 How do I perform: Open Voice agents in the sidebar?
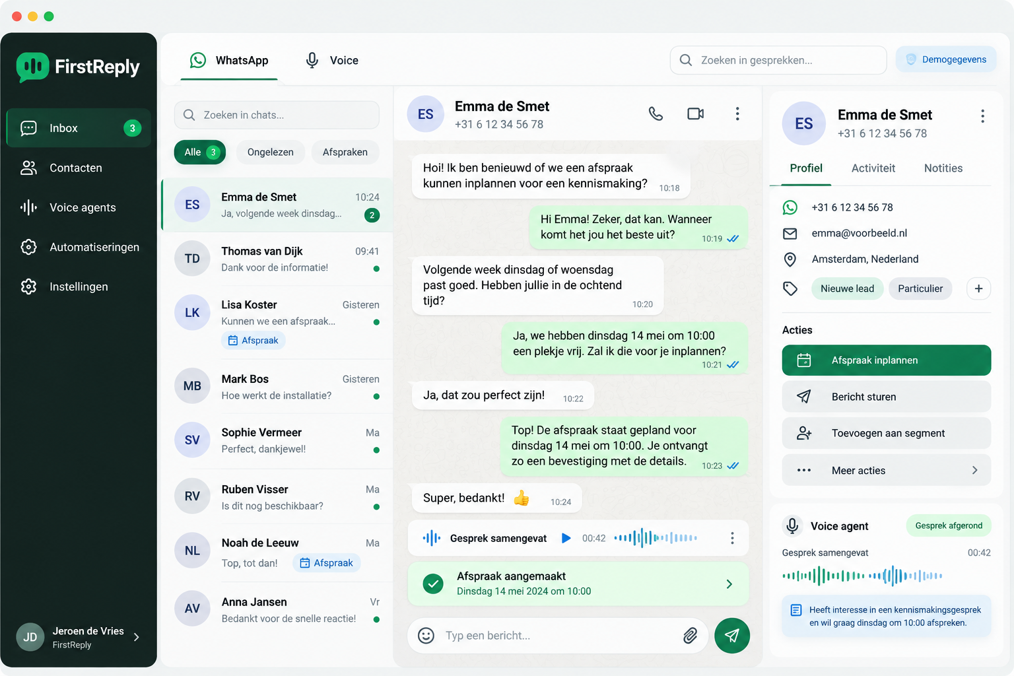(x=79, y=207)
